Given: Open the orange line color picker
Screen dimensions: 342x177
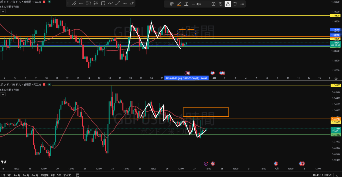Looking at the screenshot, I should [x=179, y=4].
